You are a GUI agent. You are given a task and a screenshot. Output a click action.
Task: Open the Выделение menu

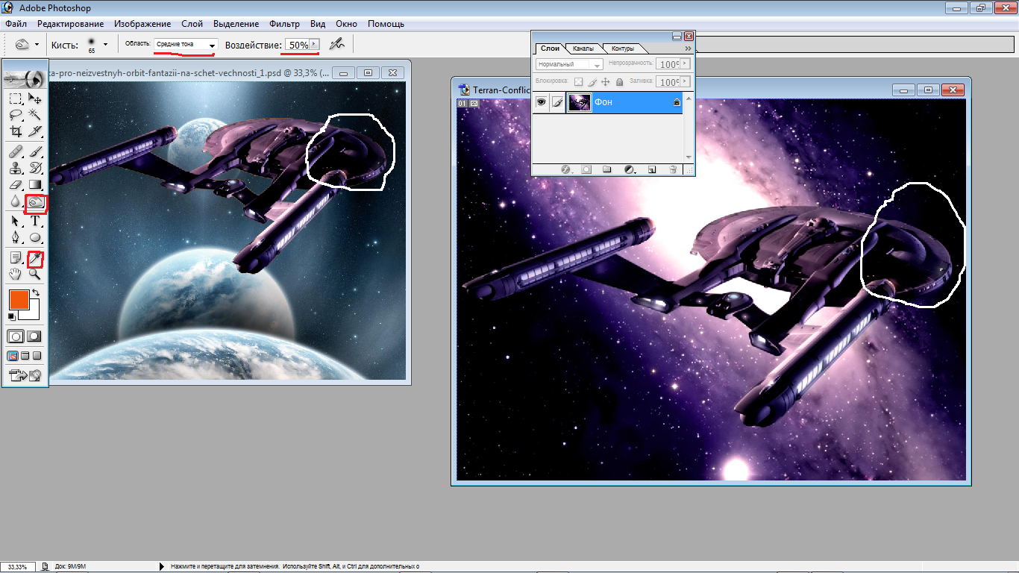[x=236, y=24]
